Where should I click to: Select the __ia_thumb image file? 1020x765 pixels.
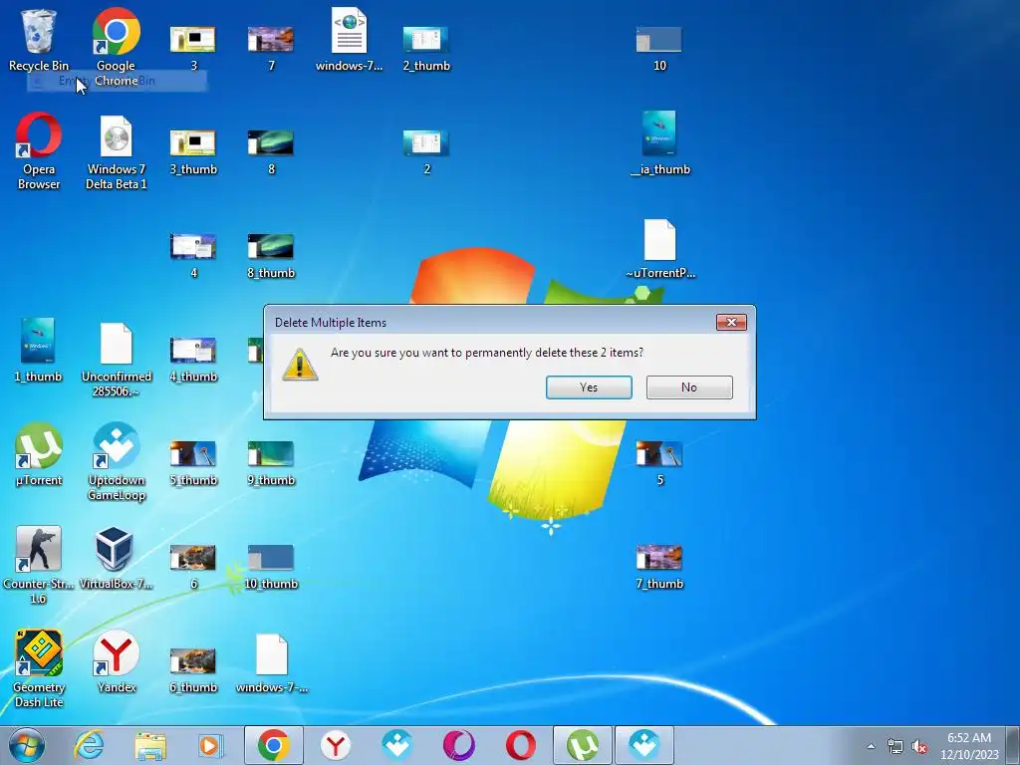point(660,143)
